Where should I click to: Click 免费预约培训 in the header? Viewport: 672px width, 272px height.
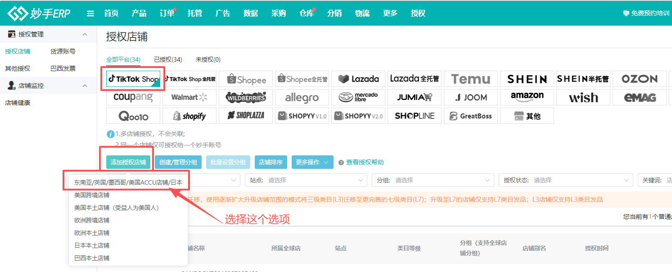click(x=647, y=13)
